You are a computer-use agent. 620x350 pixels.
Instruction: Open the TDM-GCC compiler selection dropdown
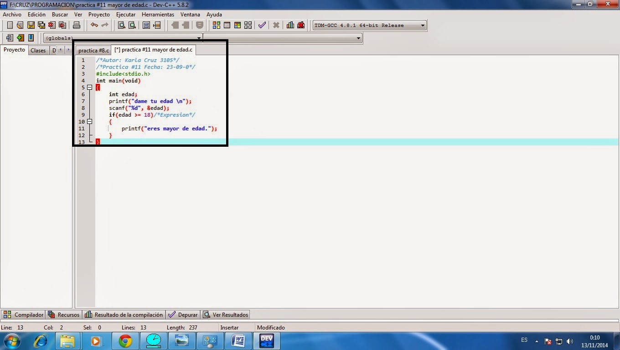pos(422,25)
